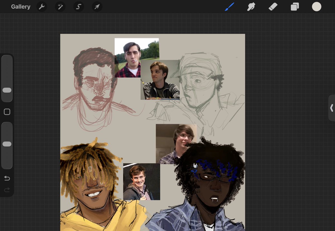Open the active color picker circle
Screen dimensions: 335x231
[x=317, y=7]
